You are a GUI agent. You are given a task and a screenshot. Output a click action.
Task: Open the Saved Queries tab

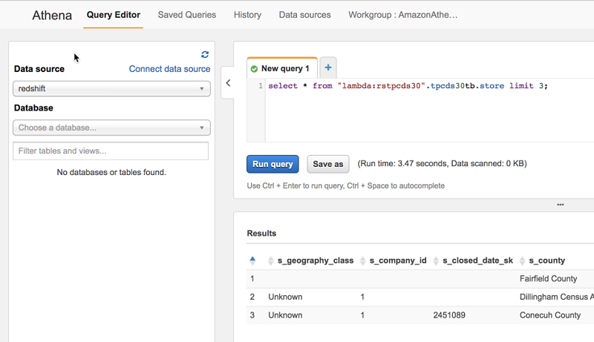[x=187, y=15]
